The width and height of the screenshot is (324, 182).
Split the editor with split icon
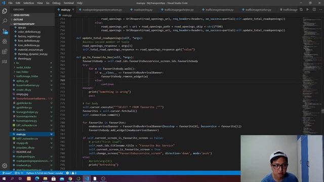(314, 10)
